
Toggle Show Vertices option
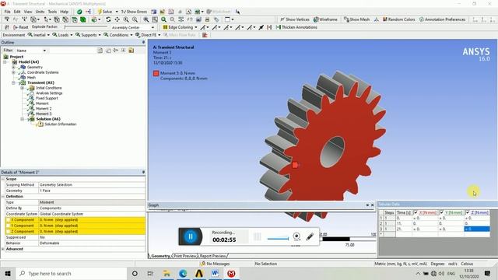click(x=295, y=19)
